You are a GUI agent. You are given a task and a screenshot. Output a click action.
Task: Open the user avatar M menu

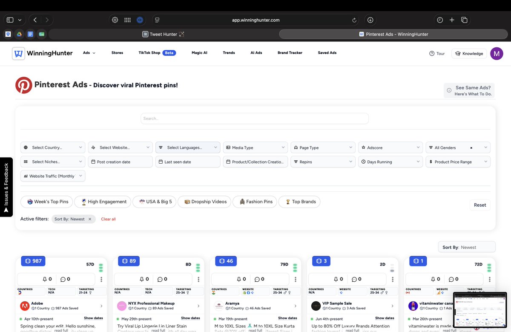497,53
